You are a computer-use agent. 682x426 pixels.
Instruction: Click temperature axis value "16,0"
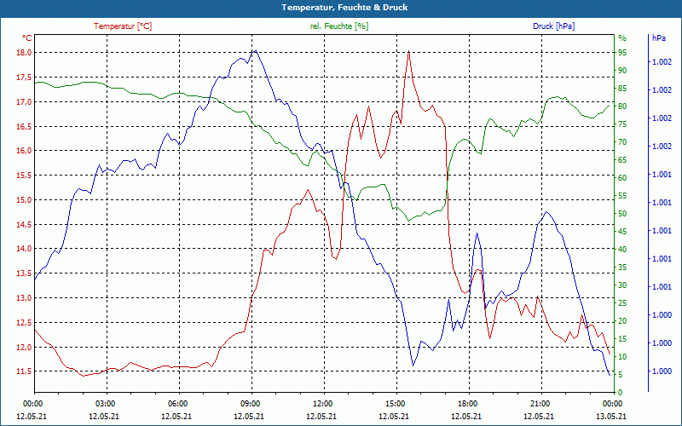pyautogui.click(x=25, y=151)
